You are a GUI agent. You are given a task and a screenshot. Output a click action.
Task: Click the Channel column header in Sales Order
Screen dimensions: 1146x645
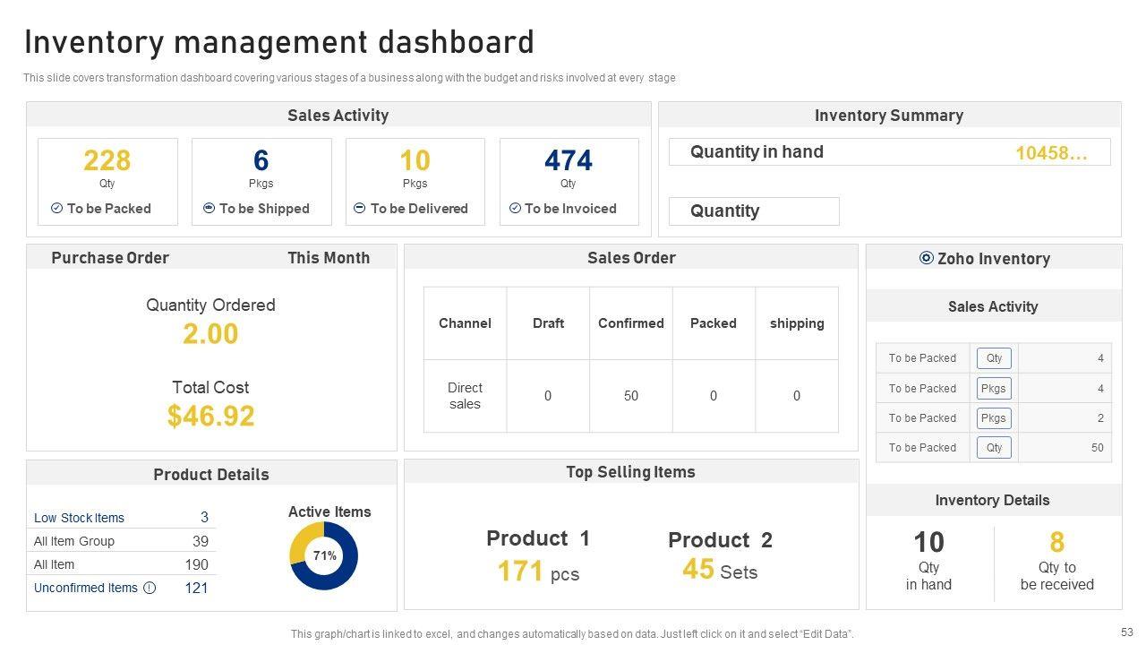[x=465, y=323]
